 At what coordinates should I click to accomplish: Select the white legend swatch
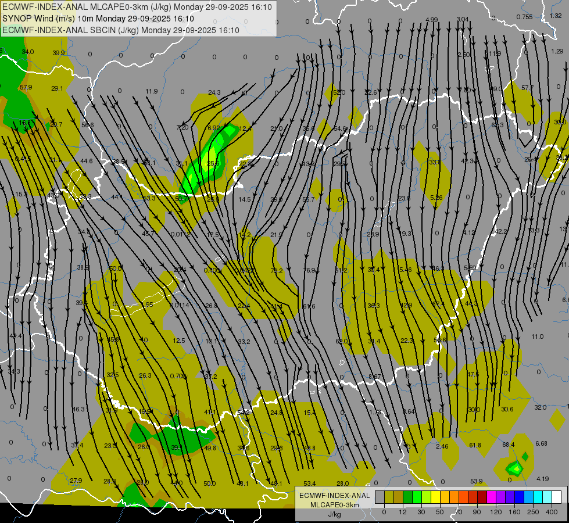(557, 497)
